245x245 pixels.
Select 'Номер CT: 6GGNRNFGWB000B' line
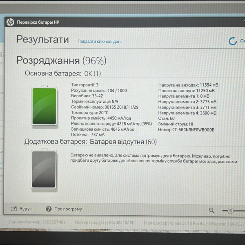(186, 130)
